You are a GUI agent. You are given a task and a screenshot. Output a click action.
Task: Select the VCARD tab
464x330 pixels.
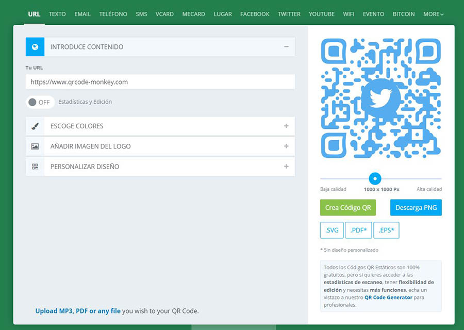click(164, 14)
